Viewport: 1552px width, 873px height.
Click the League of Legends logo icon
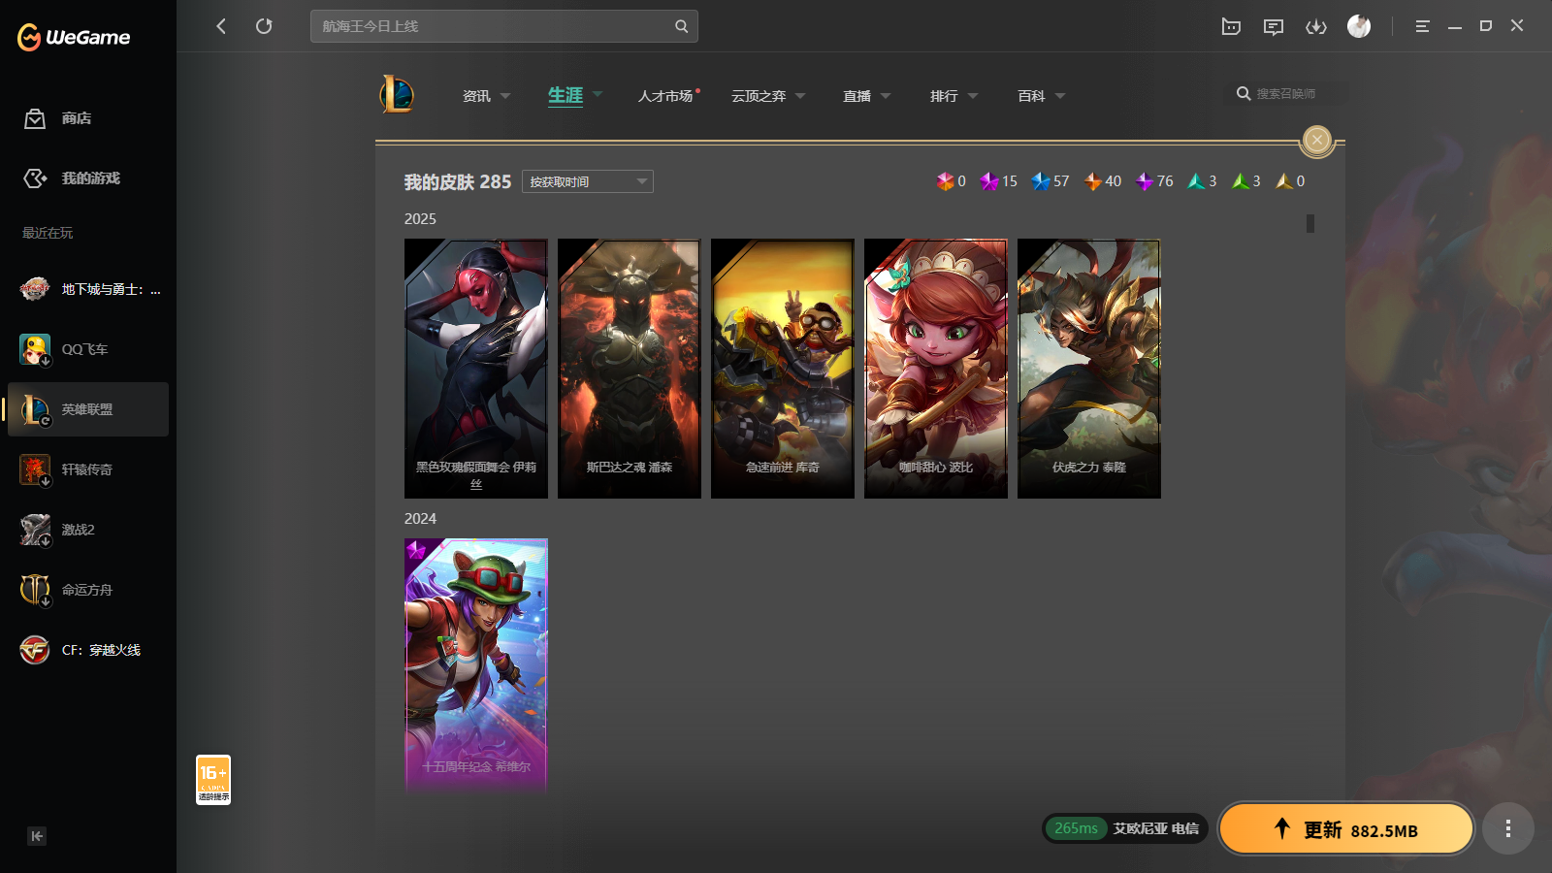(x=397, y=95)
